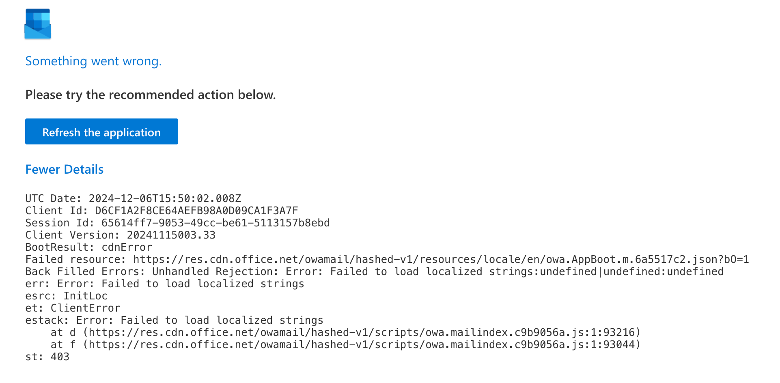This screenshot has height=383, width=780.
Task: Click the Outlook envelope logo icon
Action: 38,24
